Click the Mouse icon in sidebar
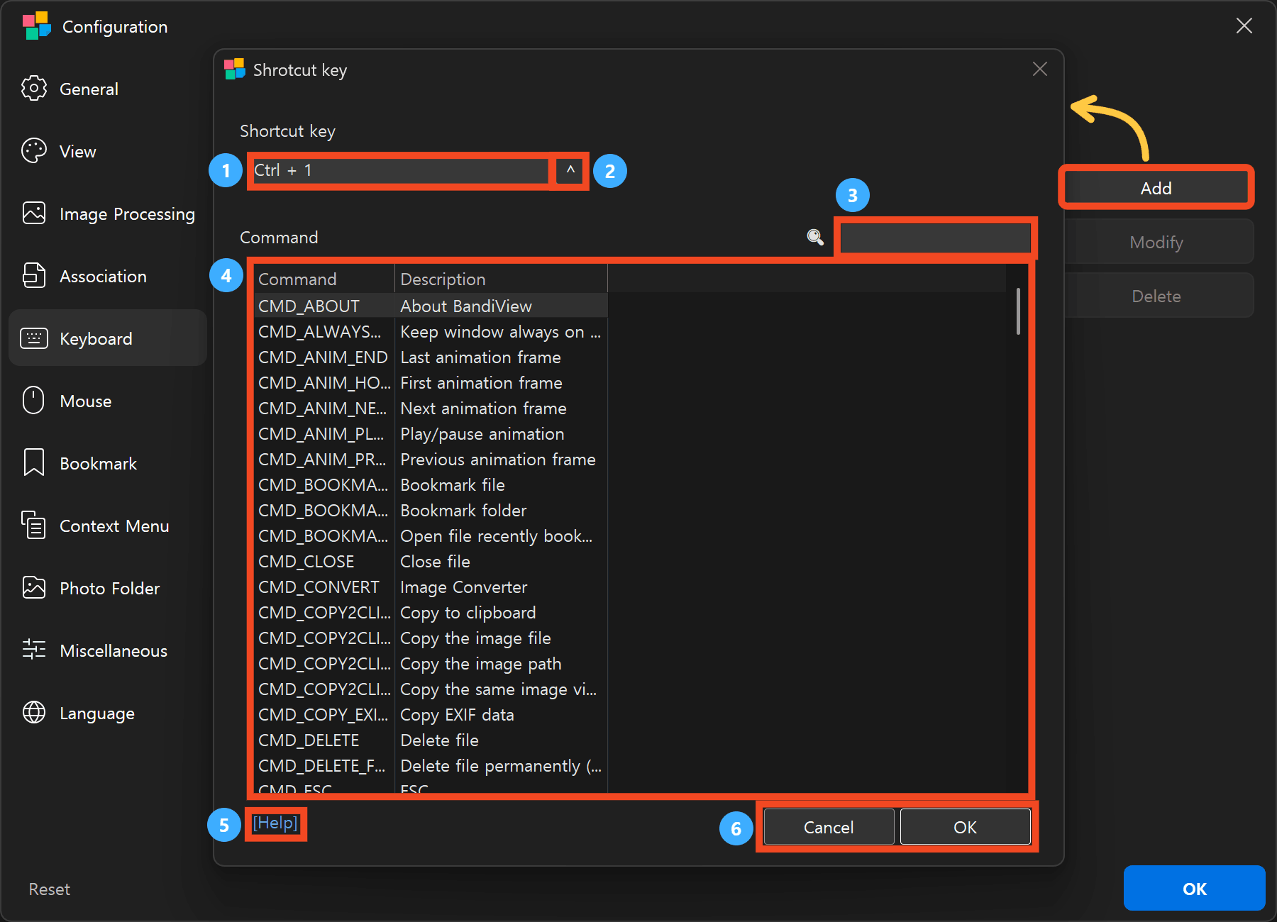Viewport: 1277px width, 922px height. tap(33, 401)
